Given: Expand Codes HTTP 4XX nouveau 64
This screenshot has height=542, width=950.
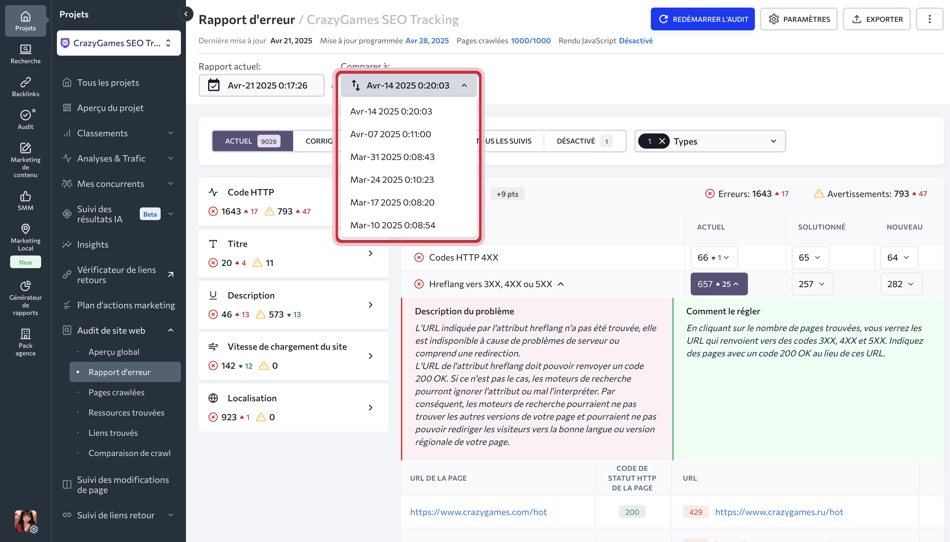Looking at the screenshot, I should (899, 258).
